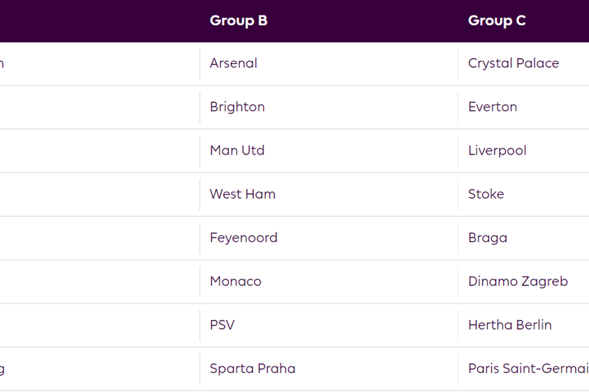589x392 pixels.
Task: Select the Paris Saint-Germain cell
Action: point(528,368)
